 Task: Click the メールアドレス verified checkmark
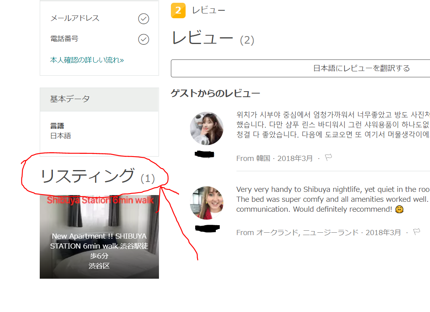(143, 19)
